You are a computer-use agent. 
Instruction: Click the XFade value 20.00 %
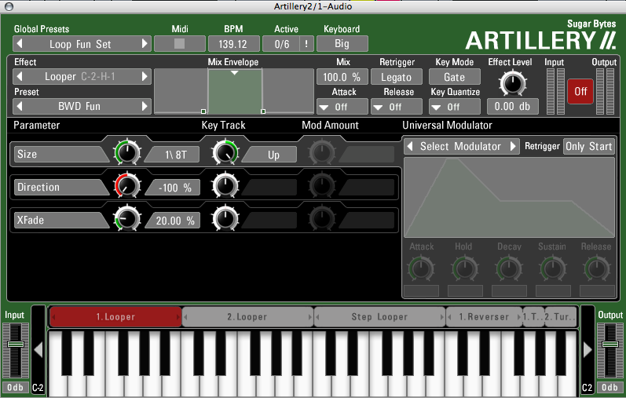(173, 221)
